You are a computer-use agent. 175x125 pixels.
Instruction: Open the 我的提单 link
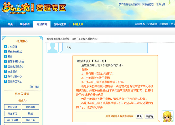click(x=164, y=24)
